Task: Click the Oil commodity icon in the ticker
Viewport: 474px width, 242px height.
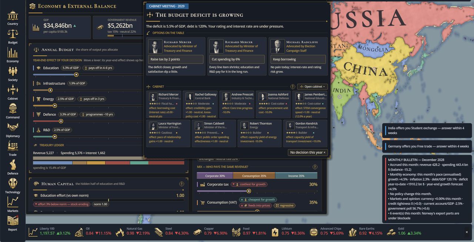Action: [x=79, y=232]
